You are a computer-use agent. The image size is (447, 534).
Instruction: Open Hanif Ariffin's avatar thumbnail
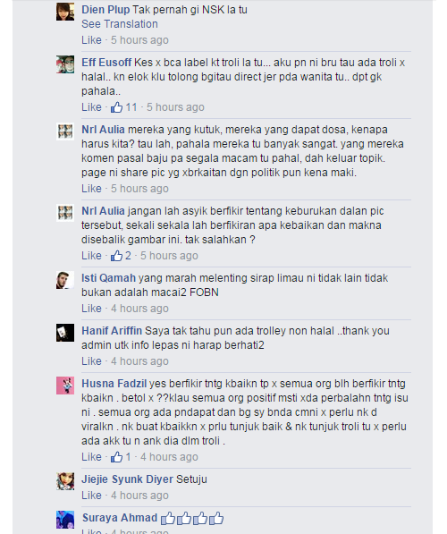(x=65, y=333)
